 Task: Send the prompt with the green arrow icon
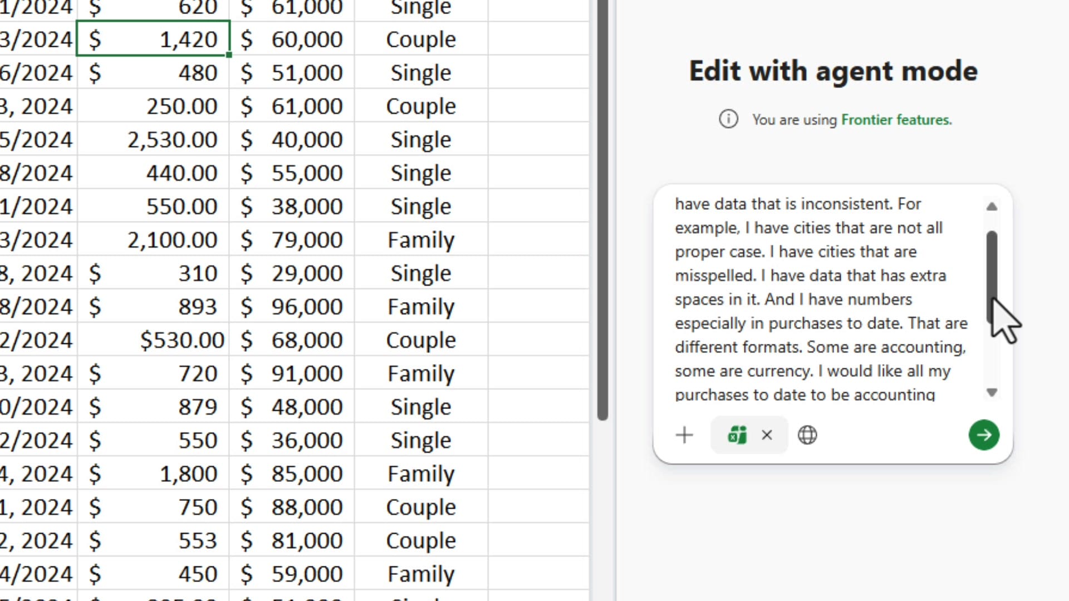pos(984,435)
